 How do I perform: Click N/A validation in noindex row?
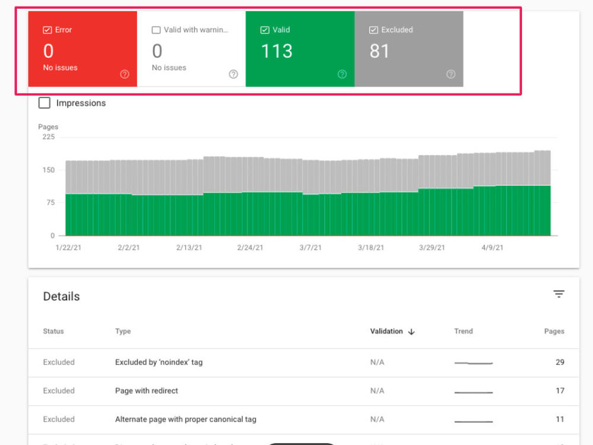377,362
